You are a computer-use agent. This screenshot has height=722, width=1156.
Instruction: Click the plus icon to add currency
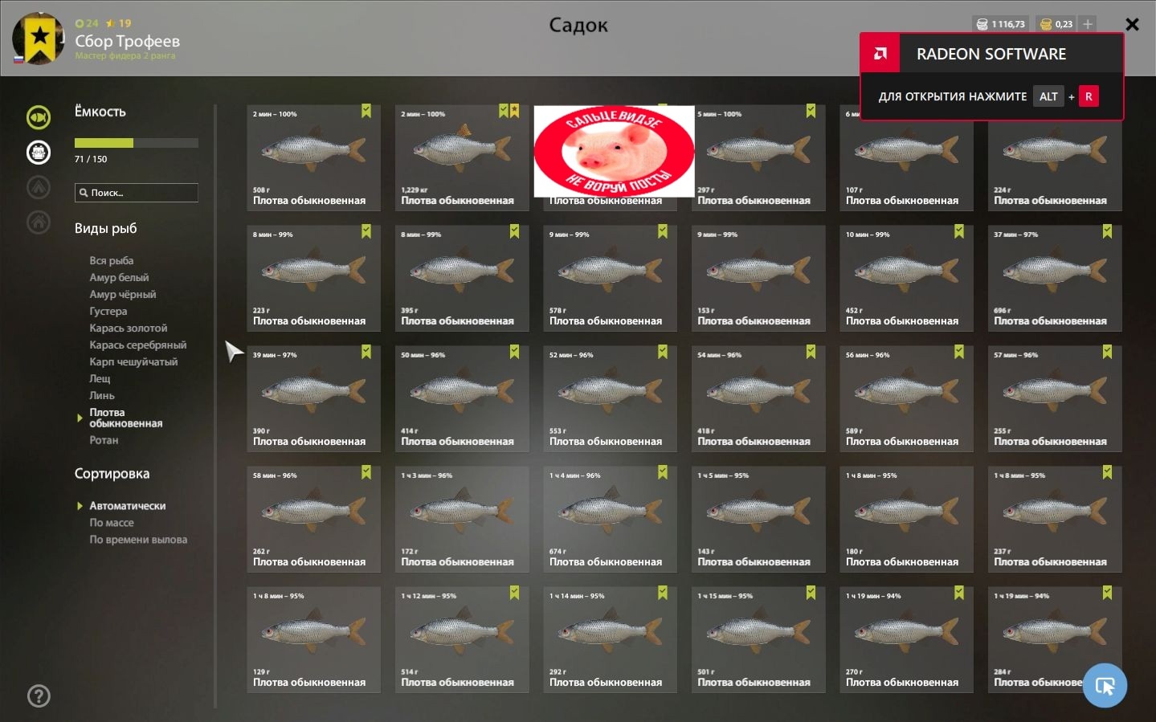tap(1088, 24)
